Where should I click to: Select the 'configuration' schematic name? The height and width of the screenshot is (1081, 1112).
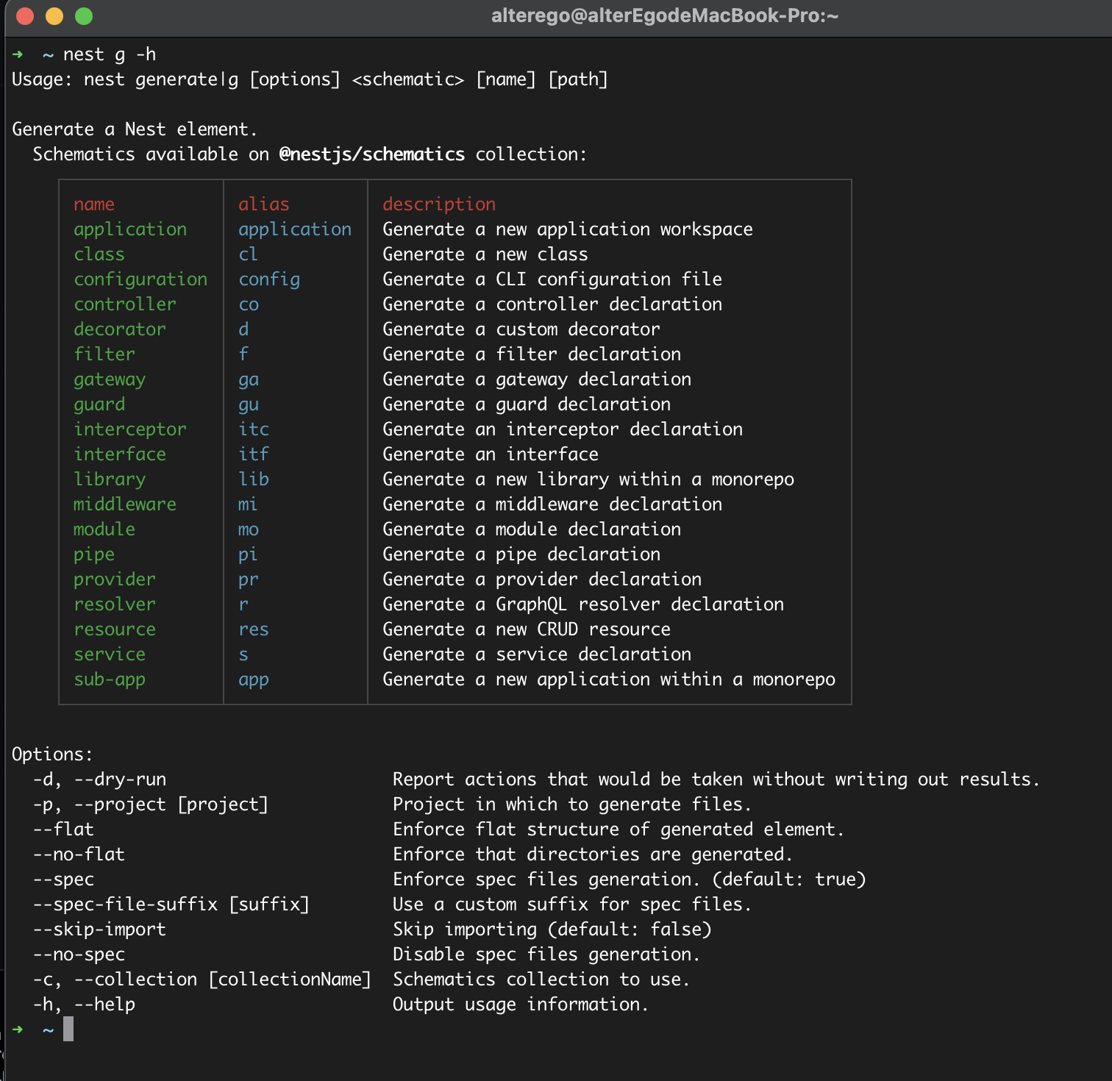(x=140, y=279)
